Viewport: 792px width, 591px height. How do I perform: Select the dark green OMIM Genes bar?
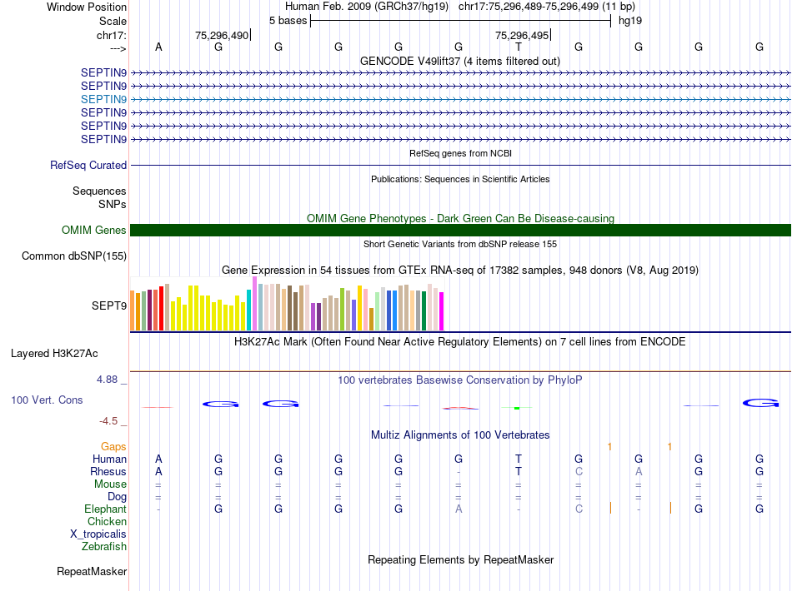pyautogui.click(x=460, y=230)
